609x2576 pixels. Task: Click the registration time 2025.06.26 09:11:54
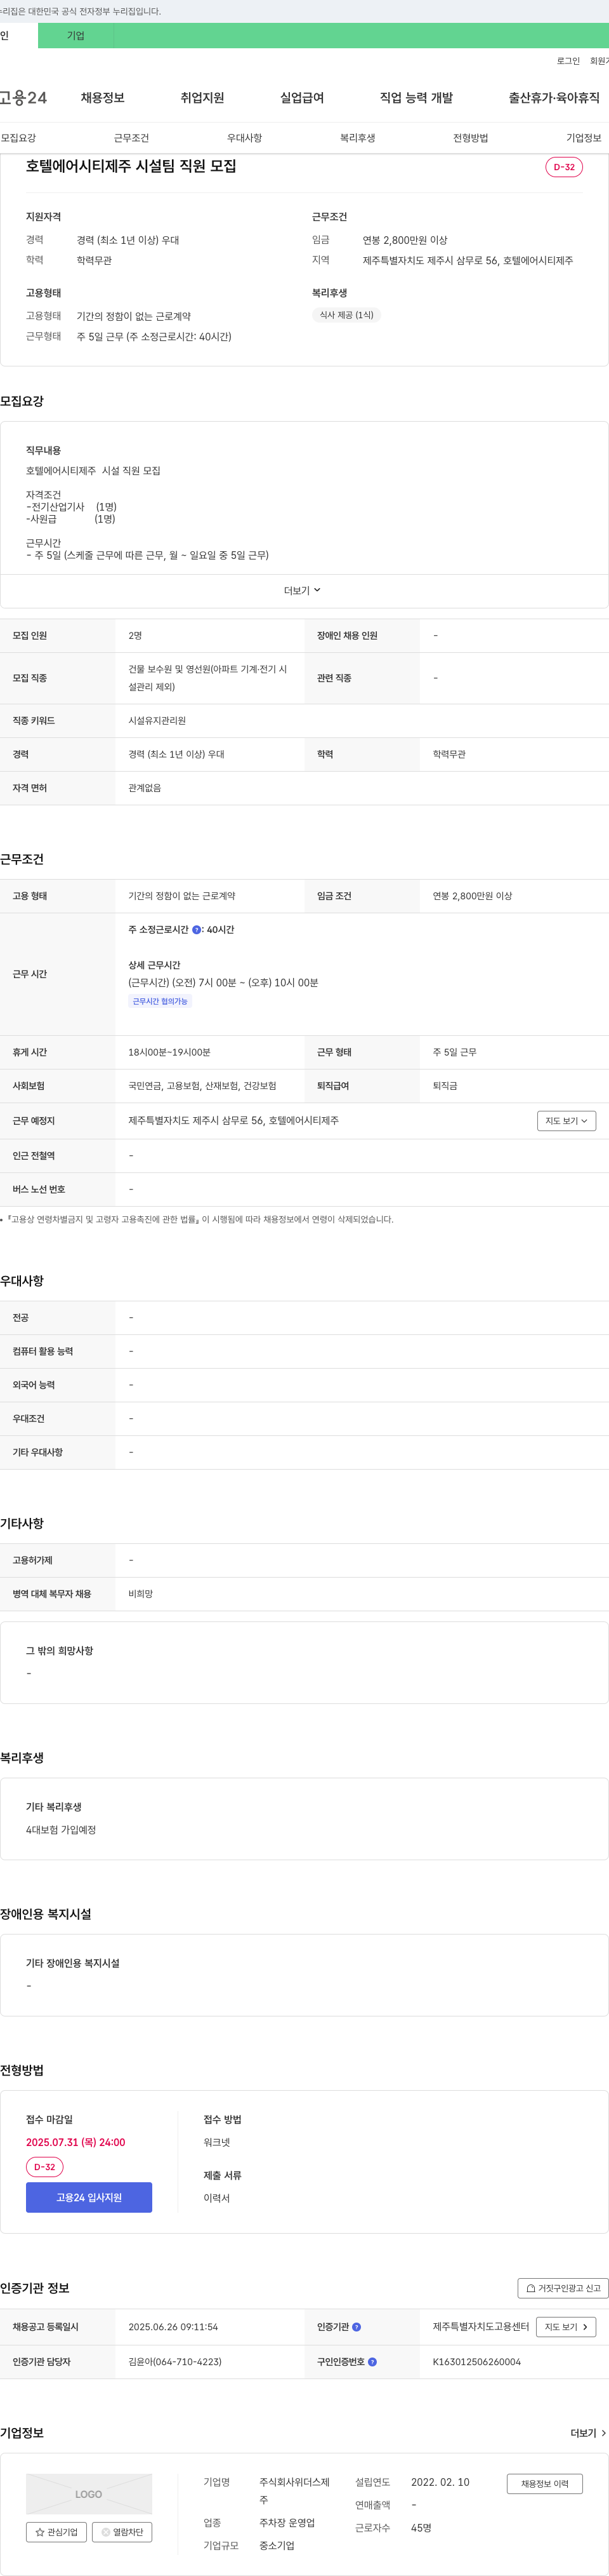coord(173,2327)
